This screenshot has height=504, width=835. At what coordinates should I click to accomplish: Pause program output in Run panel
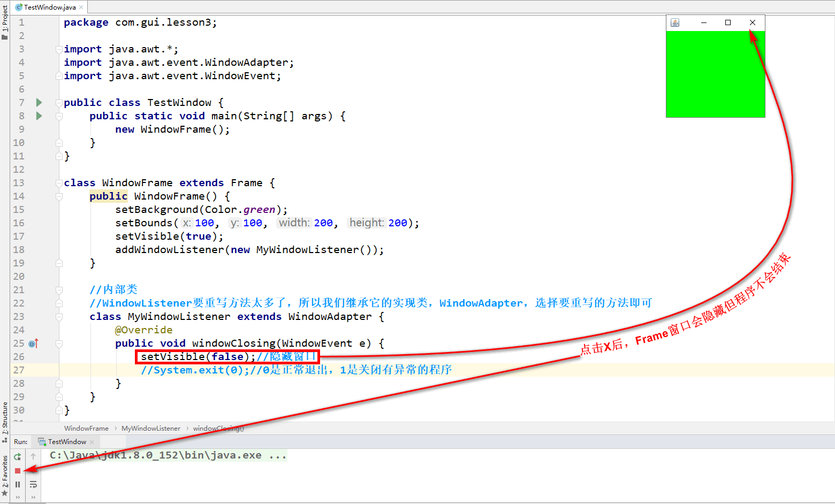pos(18,484)
